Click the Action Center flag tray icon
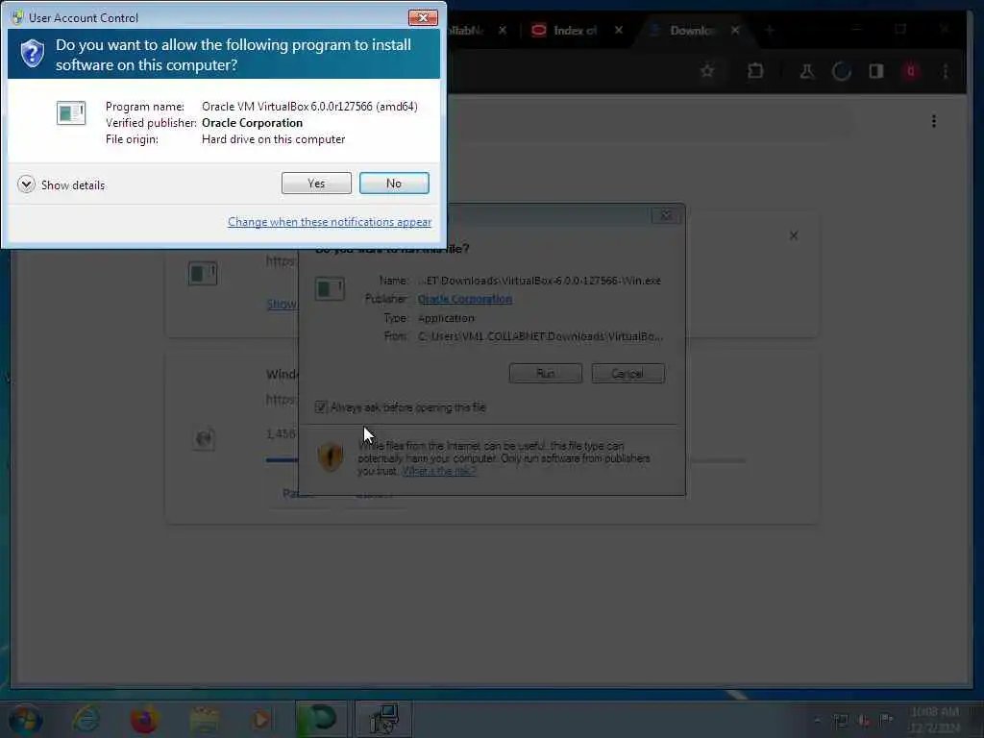This screenshot has width=984, height=738. click(x=887, y=719)
